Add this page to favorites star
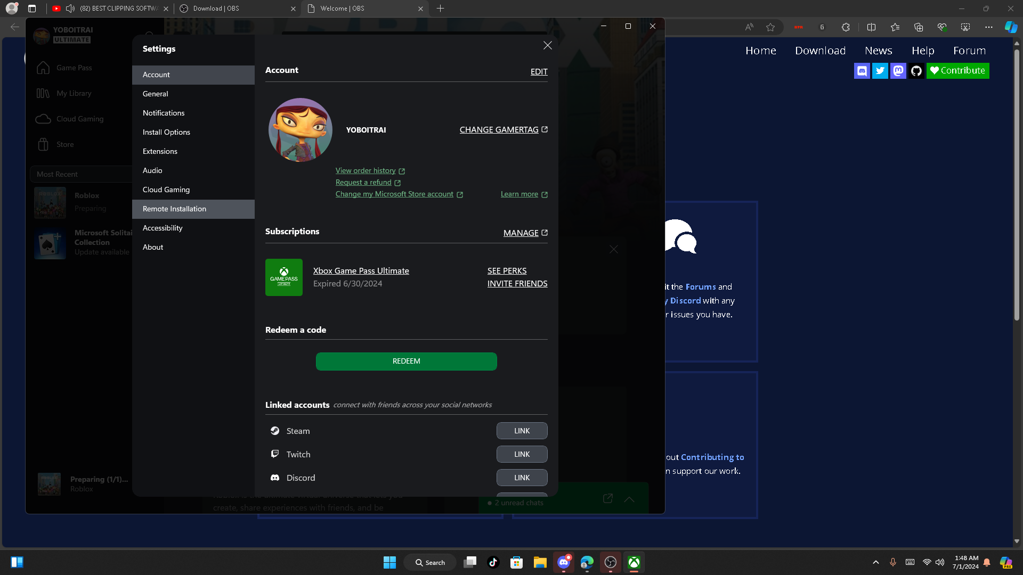The image size is (1023, 575). pyautogui.click(x=770, y=27)
